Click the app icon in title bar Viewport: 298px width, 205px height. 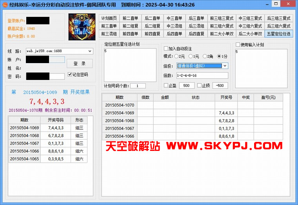(4, 5)
